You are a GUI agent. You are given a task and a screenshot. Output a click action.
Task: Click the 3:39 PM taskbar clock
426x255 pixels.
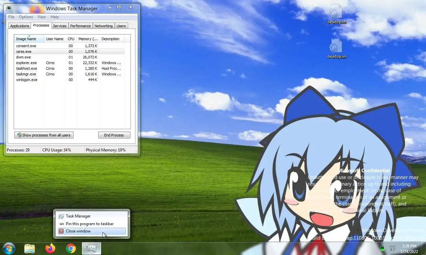(409, 246)
